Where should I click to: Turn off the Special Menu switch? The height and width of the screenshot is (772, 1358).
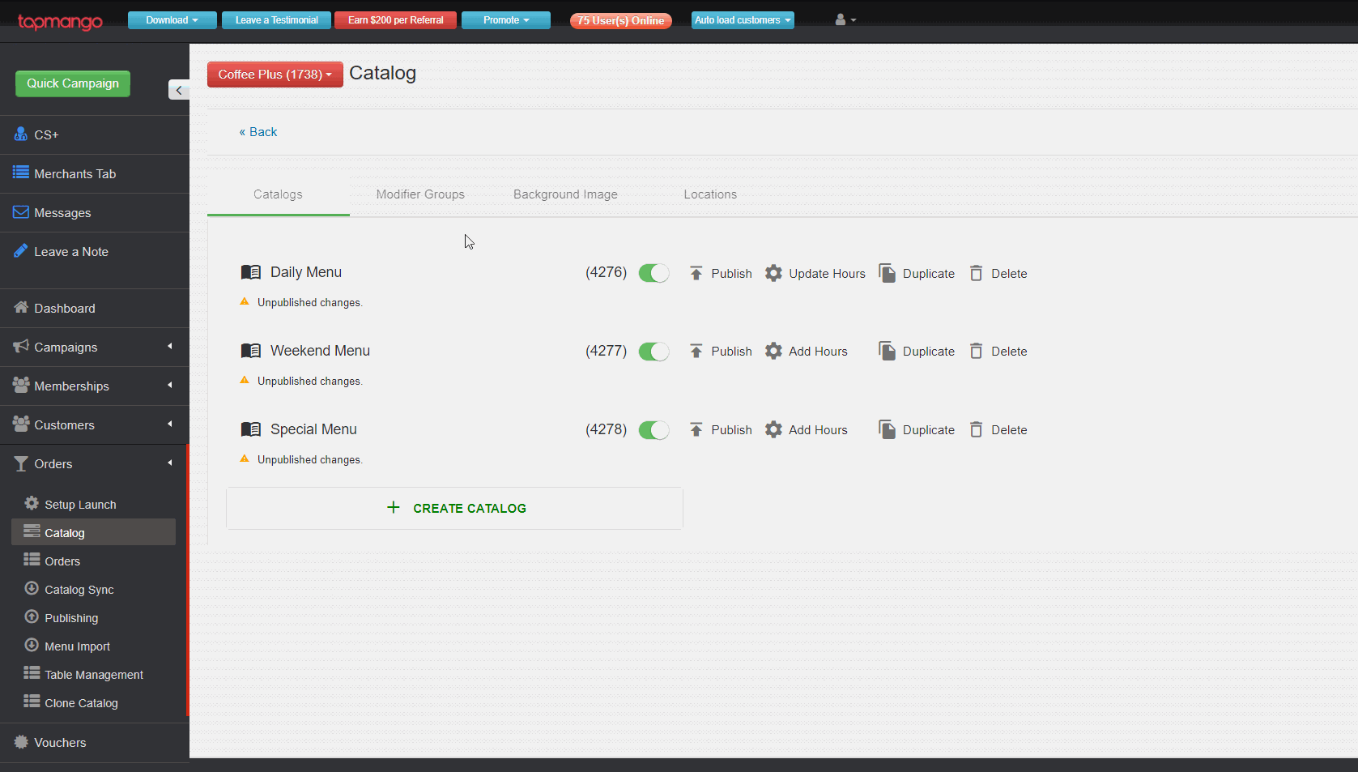pyautogui.click(x=653, y=429)
